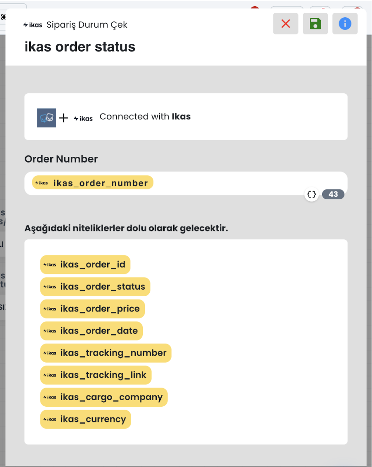This screenshot has width=372, height=467.
Task: Click the curly braces variable picker icon
Action: click(311, 194)
